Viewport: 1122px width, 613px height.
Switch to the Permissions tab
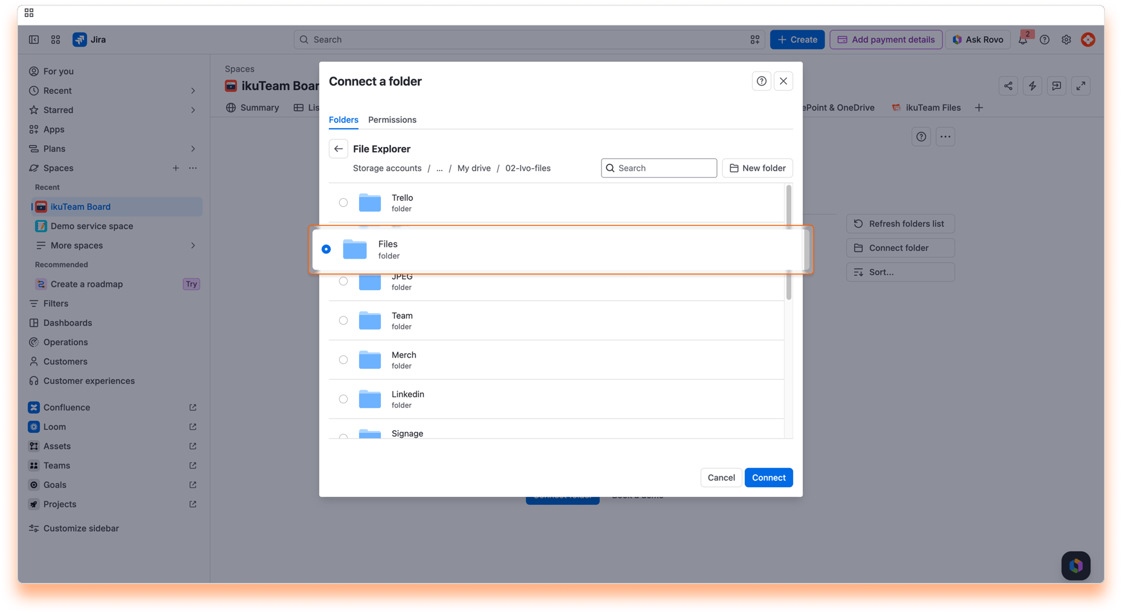coord(392,120)
